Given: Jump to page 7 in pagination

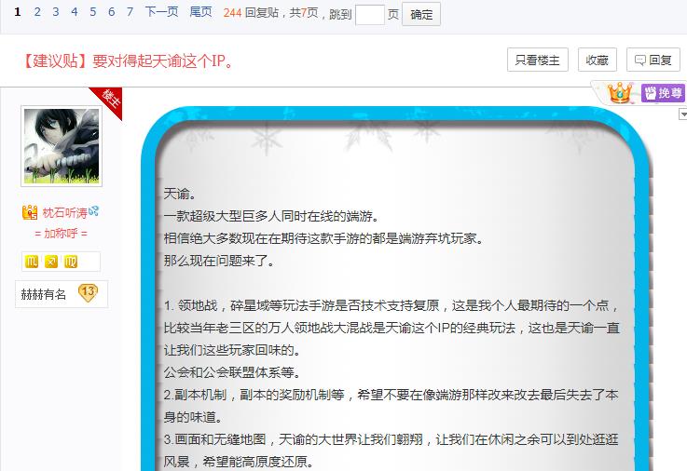Looking at the screenshot, I should pyautogui.click(x=130, y=12).
